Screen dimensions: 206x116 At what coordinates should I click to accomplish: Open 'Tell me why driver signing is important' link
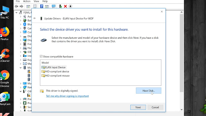point(67,96)
